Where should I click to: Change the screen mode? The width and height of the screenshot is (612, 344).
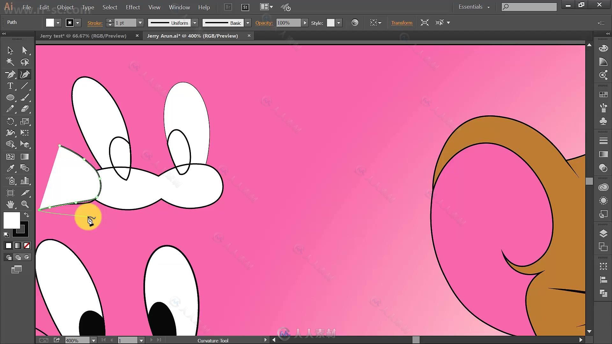17,269
